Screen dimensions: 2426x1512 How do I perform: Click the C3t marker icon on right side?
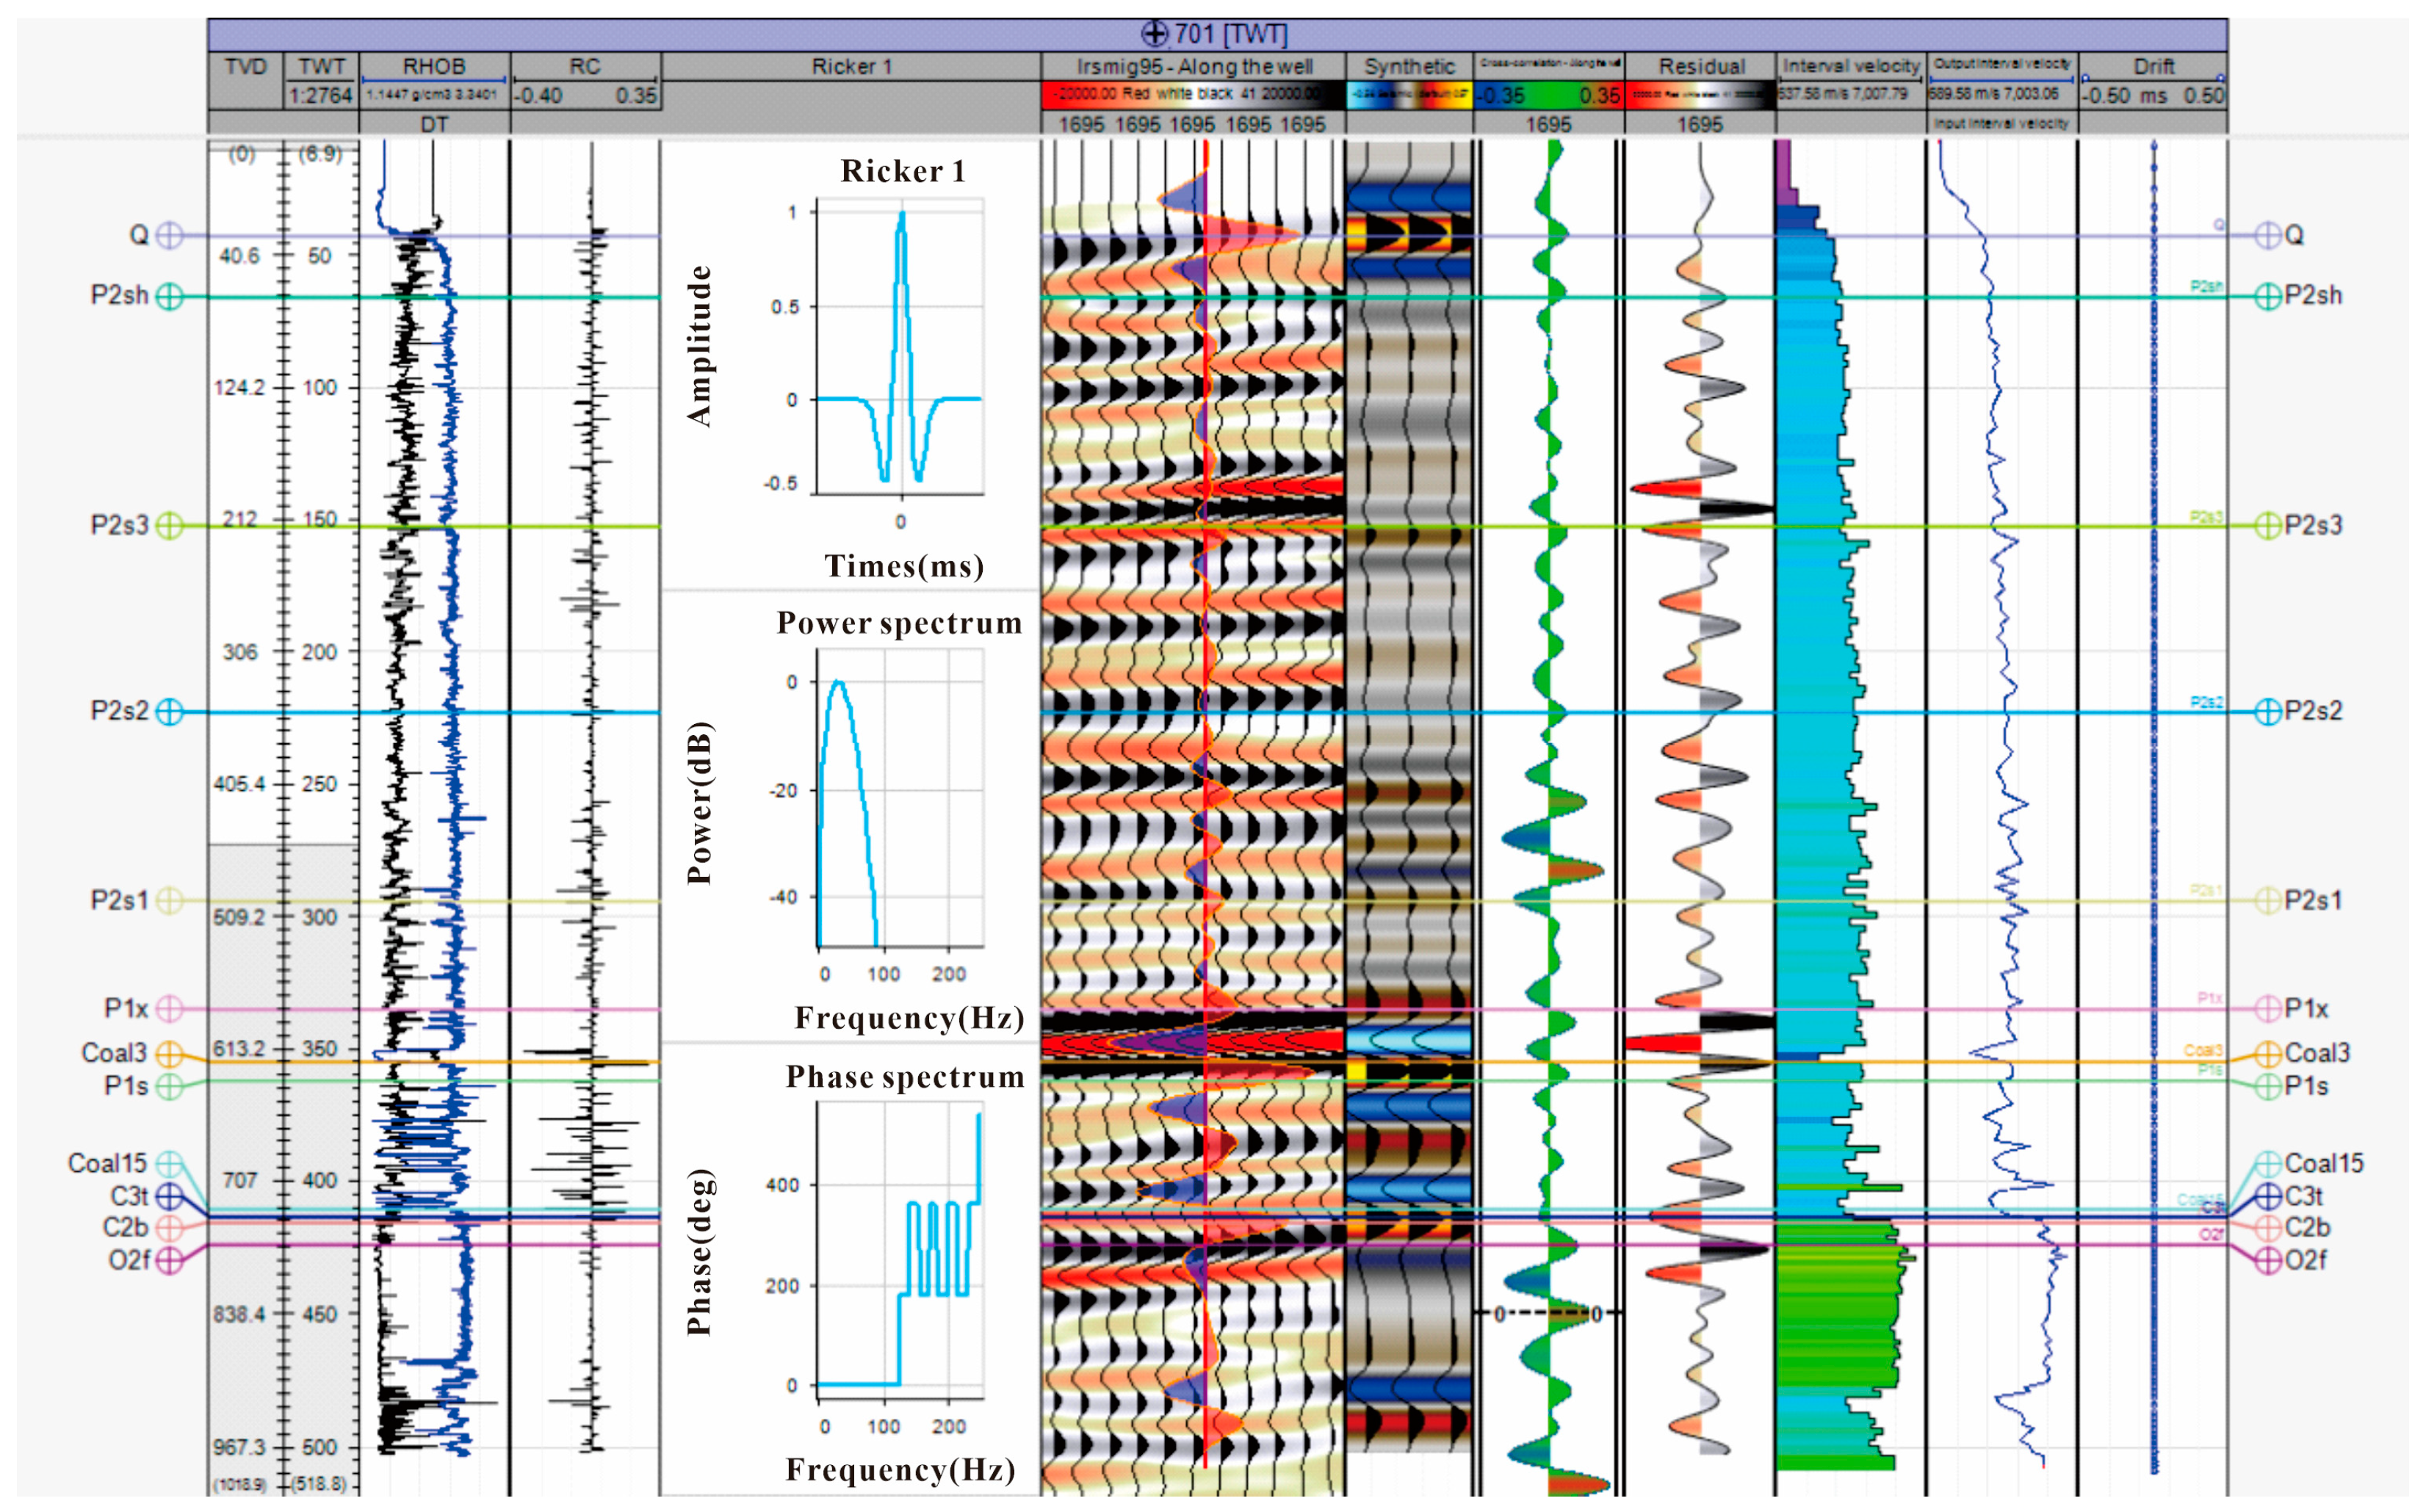pos(2268,1196)
